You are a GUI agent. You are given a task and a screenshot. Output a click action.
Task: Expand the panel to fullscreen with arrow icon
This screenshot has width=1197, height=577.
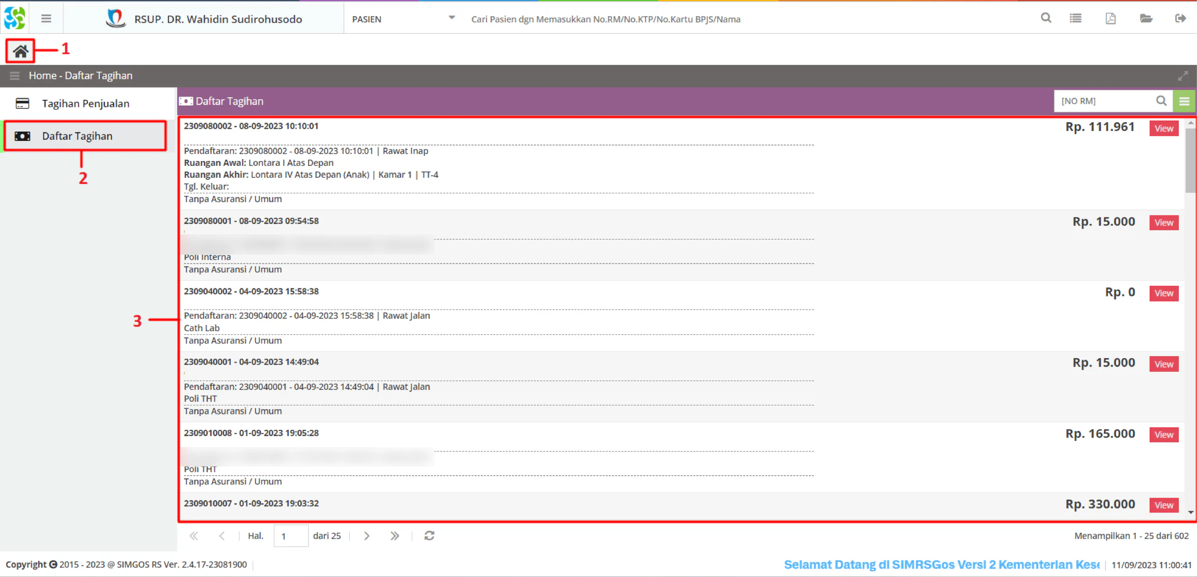coord(1183,76)
